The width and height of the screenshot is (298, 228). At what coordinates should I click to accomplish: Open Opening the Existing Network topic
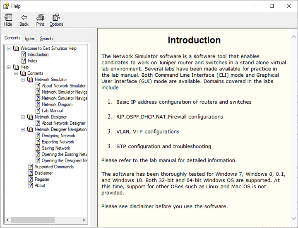tap(64, 154)
